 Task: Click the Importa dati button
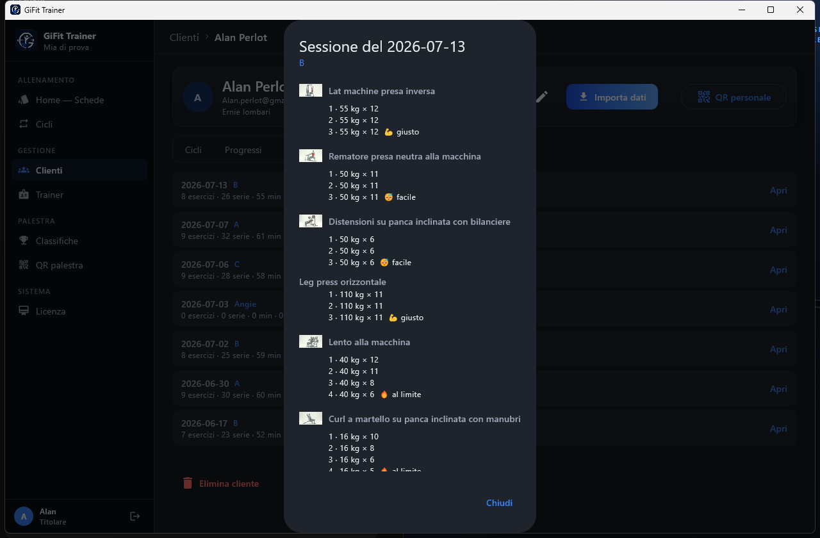pyautogui.click(x=612, y=97)
